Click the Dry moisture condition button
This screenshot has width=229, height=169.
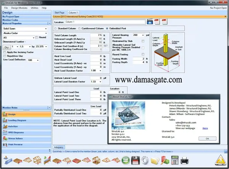point(6,47)
